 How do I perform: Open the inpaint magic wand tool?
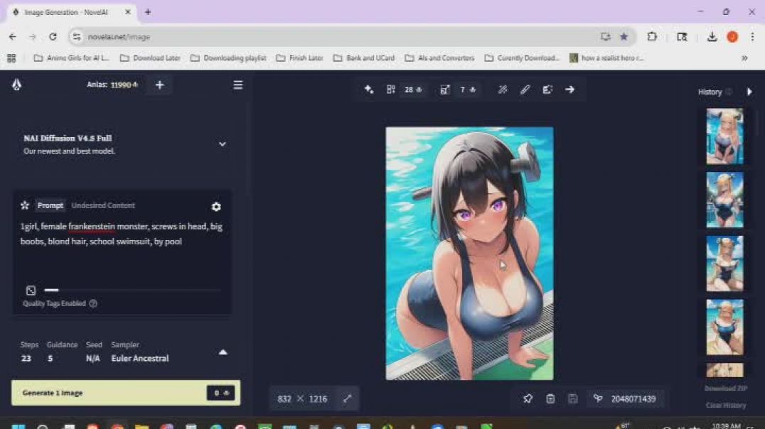click(x=503, y=89)
